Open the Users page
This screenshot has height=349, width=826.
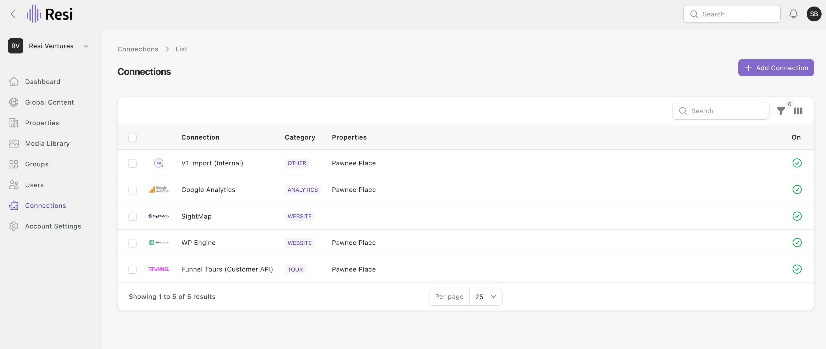26,185
